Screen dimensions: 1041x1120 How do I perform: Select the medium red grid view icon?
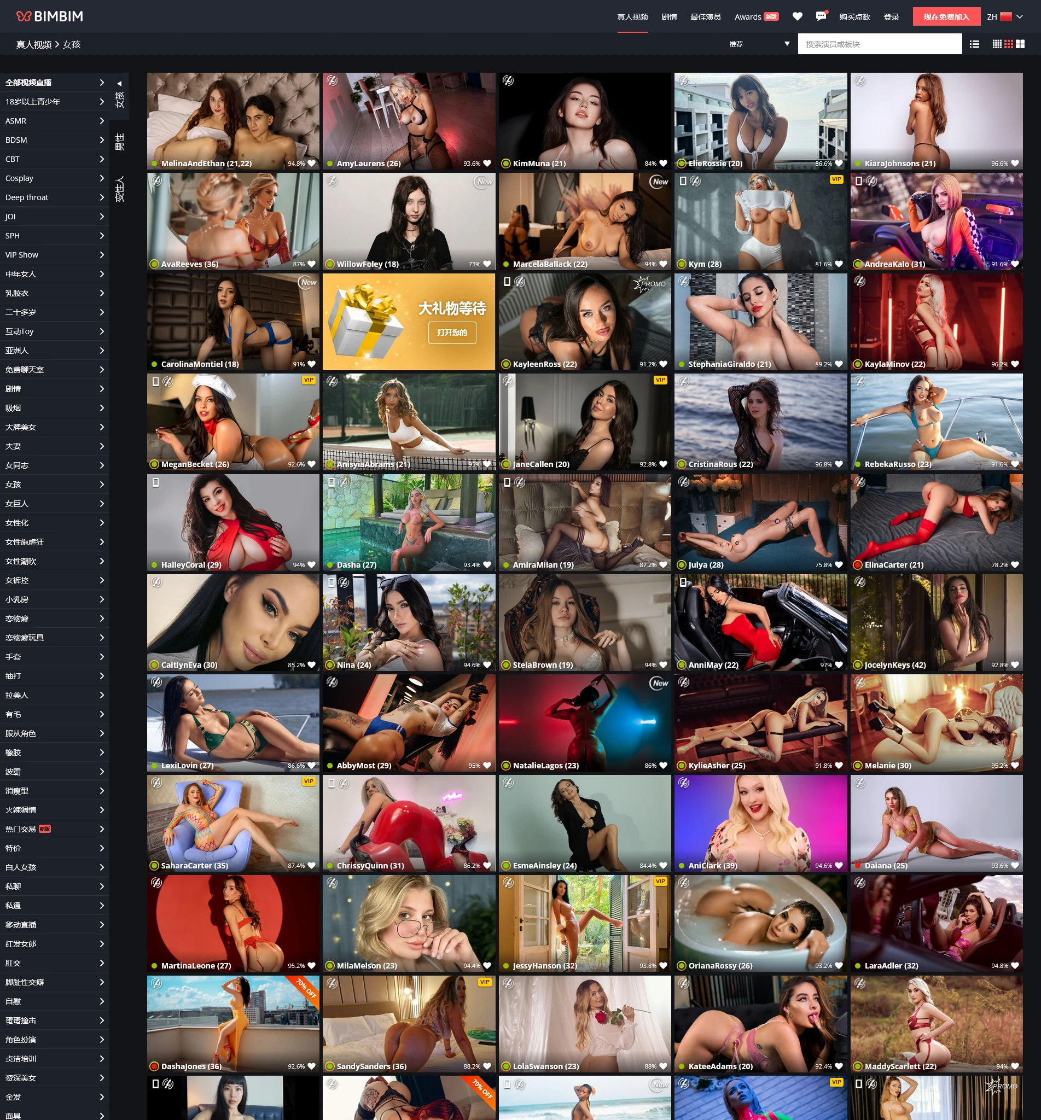click(1008, 44)
